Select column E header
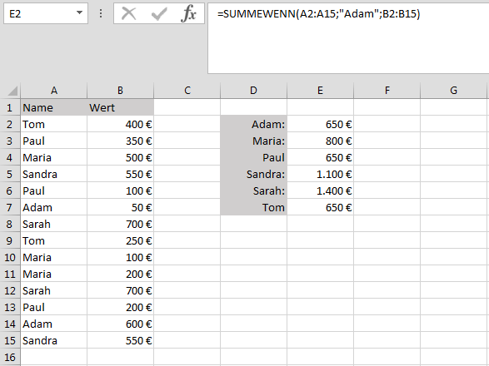489x366 pixels. coord(320,91)
